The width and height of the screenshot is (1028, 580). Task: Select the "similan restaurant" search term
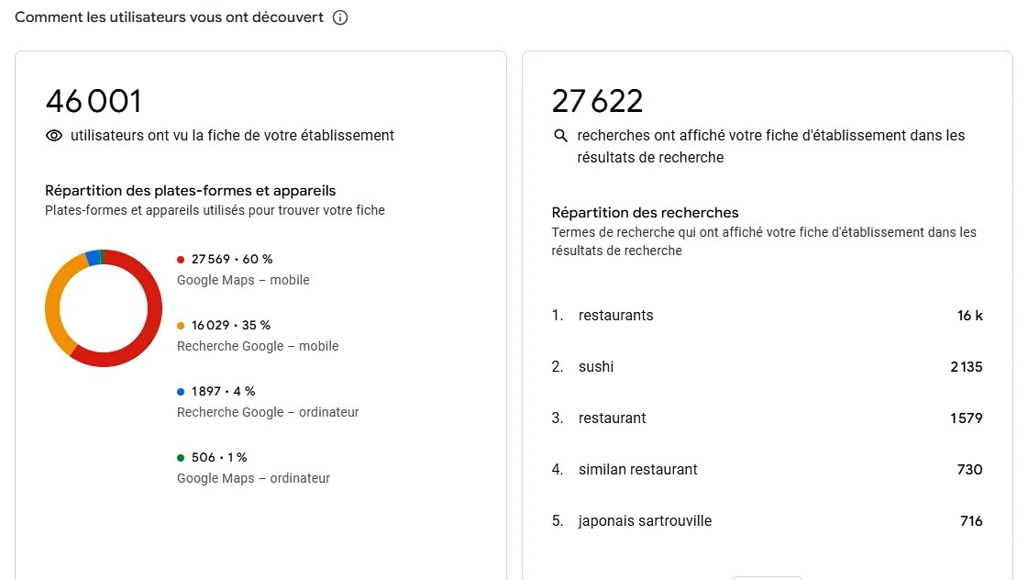click(637, 470)
